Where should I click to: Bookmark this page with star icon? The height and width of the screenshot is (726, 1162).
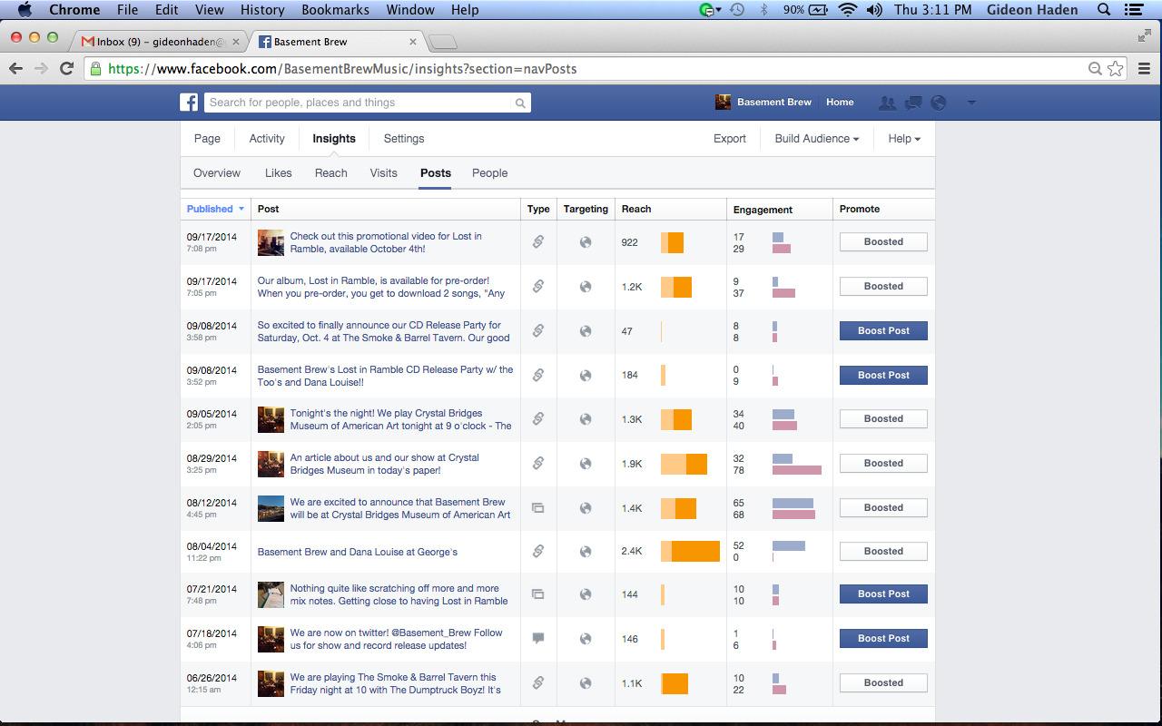click(1116, 69)
